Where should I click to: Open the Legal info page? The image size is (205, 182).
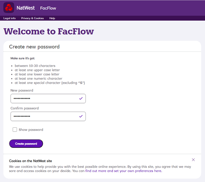pyautogui.click(x=10, y=18)
